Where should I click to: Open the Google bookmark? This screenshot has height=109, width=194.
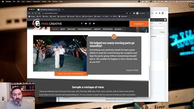click(x=32, y=16)
